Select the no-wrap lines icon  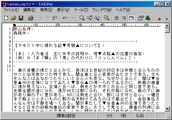(x=116, y=18)
